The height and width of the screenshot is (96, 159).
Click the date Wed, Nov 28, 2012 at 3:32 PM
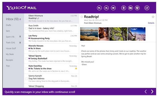click(96, 20)
